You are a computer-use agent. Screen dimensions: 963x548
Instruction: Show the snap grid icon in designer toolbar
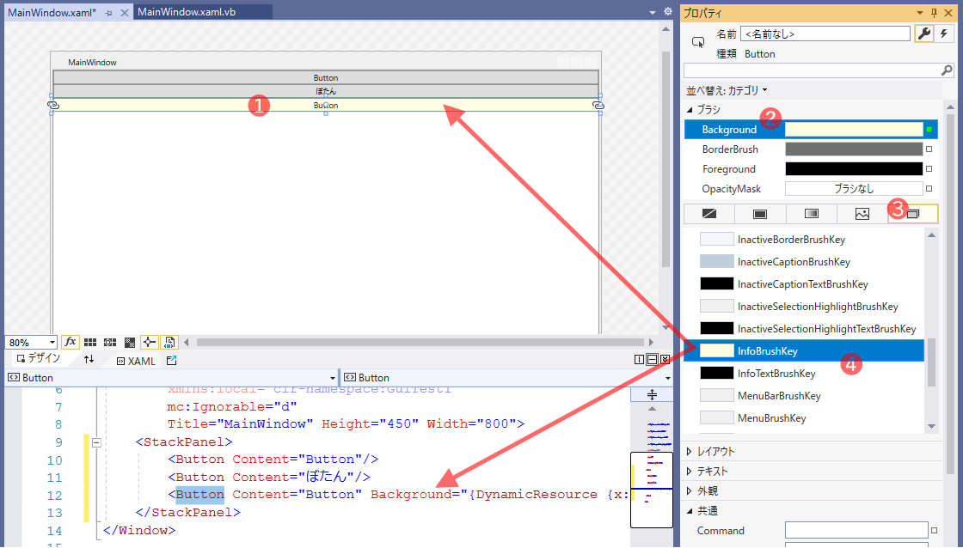coord(90,342)
